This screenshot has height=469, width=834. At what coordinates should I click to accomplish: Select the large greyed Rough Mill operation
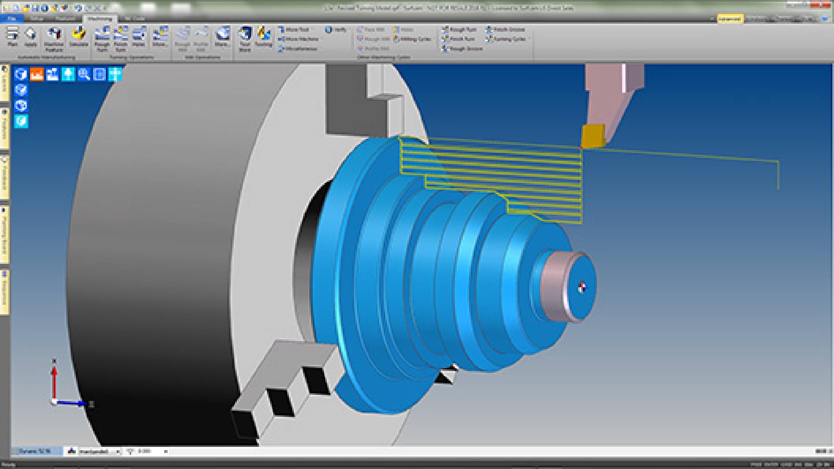[x=182, y=38]
